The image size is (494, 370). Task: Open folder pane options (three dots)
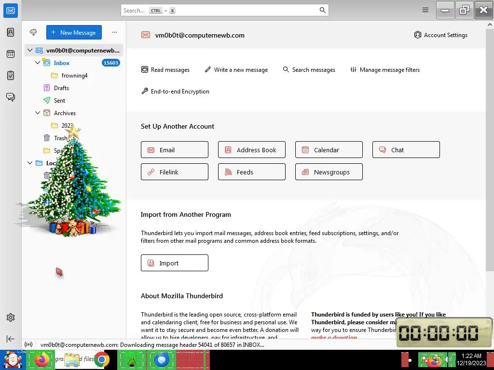click(x=114, y=32)
